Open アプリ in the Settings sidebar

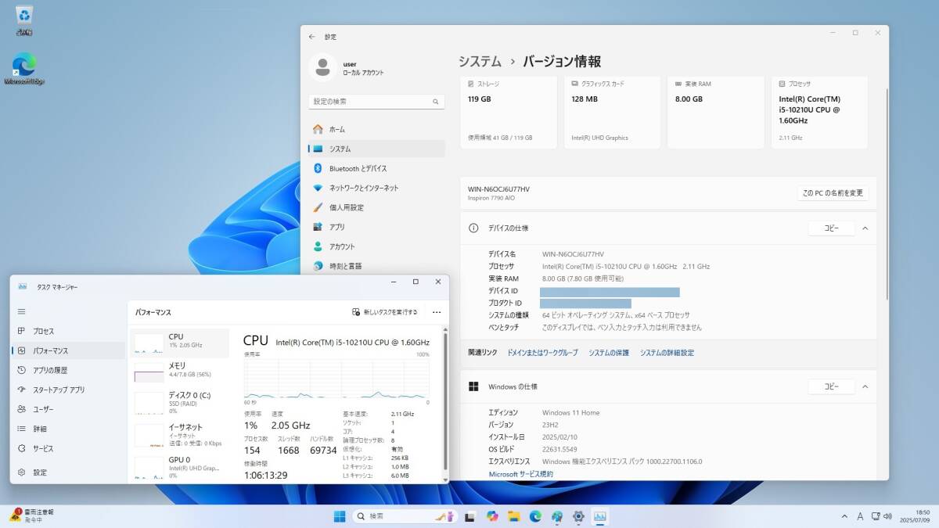click(376, 227)
